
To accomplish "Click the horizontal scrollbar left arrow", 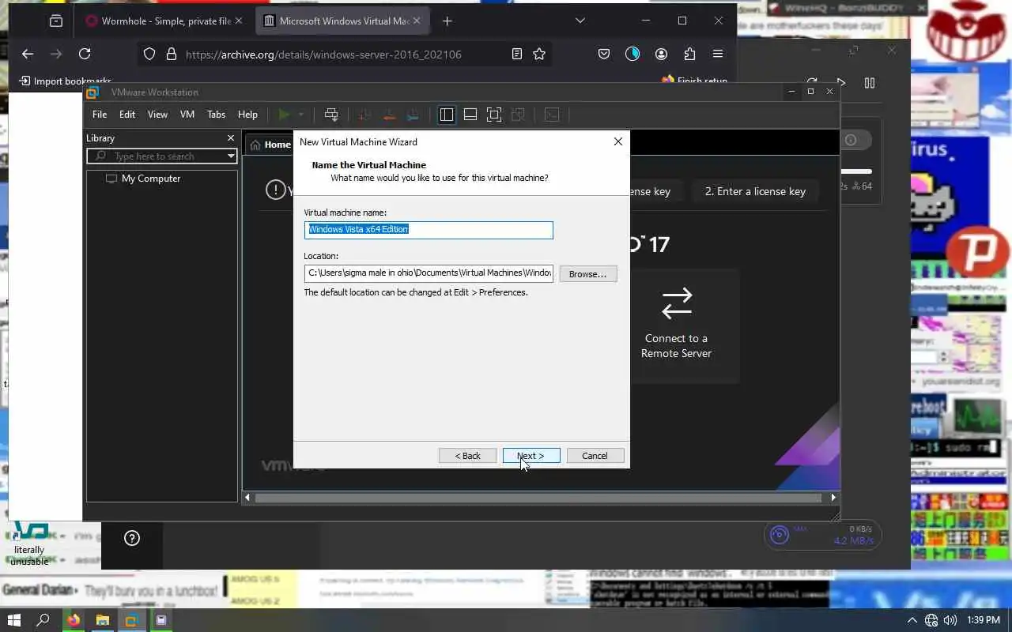I will 247,498.
